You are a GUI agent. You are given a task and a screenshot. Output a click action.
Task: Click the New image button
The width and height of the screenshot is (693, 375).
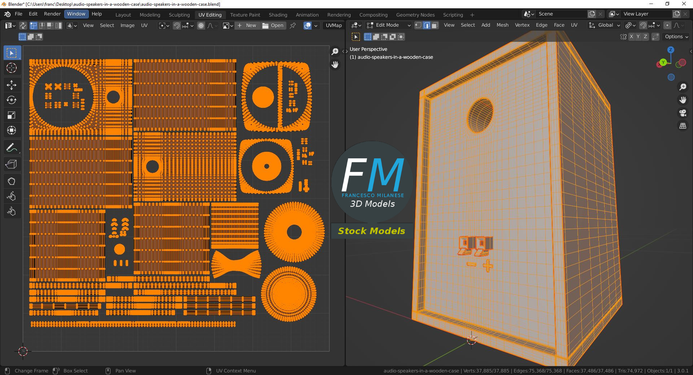click(247, 26)
